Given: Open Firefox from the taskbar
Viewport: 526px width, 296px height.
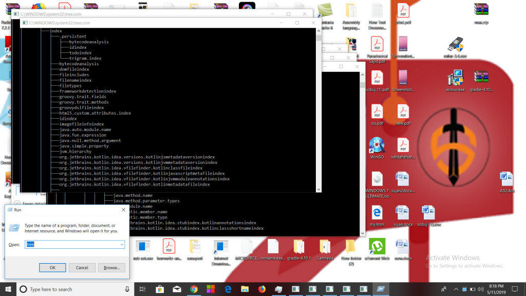Looking at the screenshot, I should (x=261, y=289).
